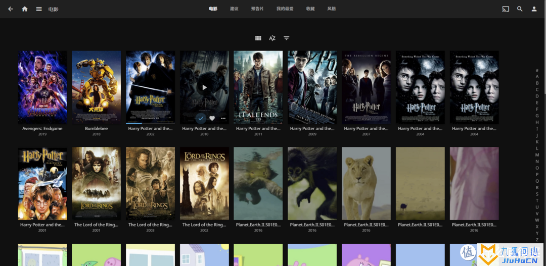Jump to letter L in the alphabet picker
The image size is (546, 266).
(x=537, y=148)
